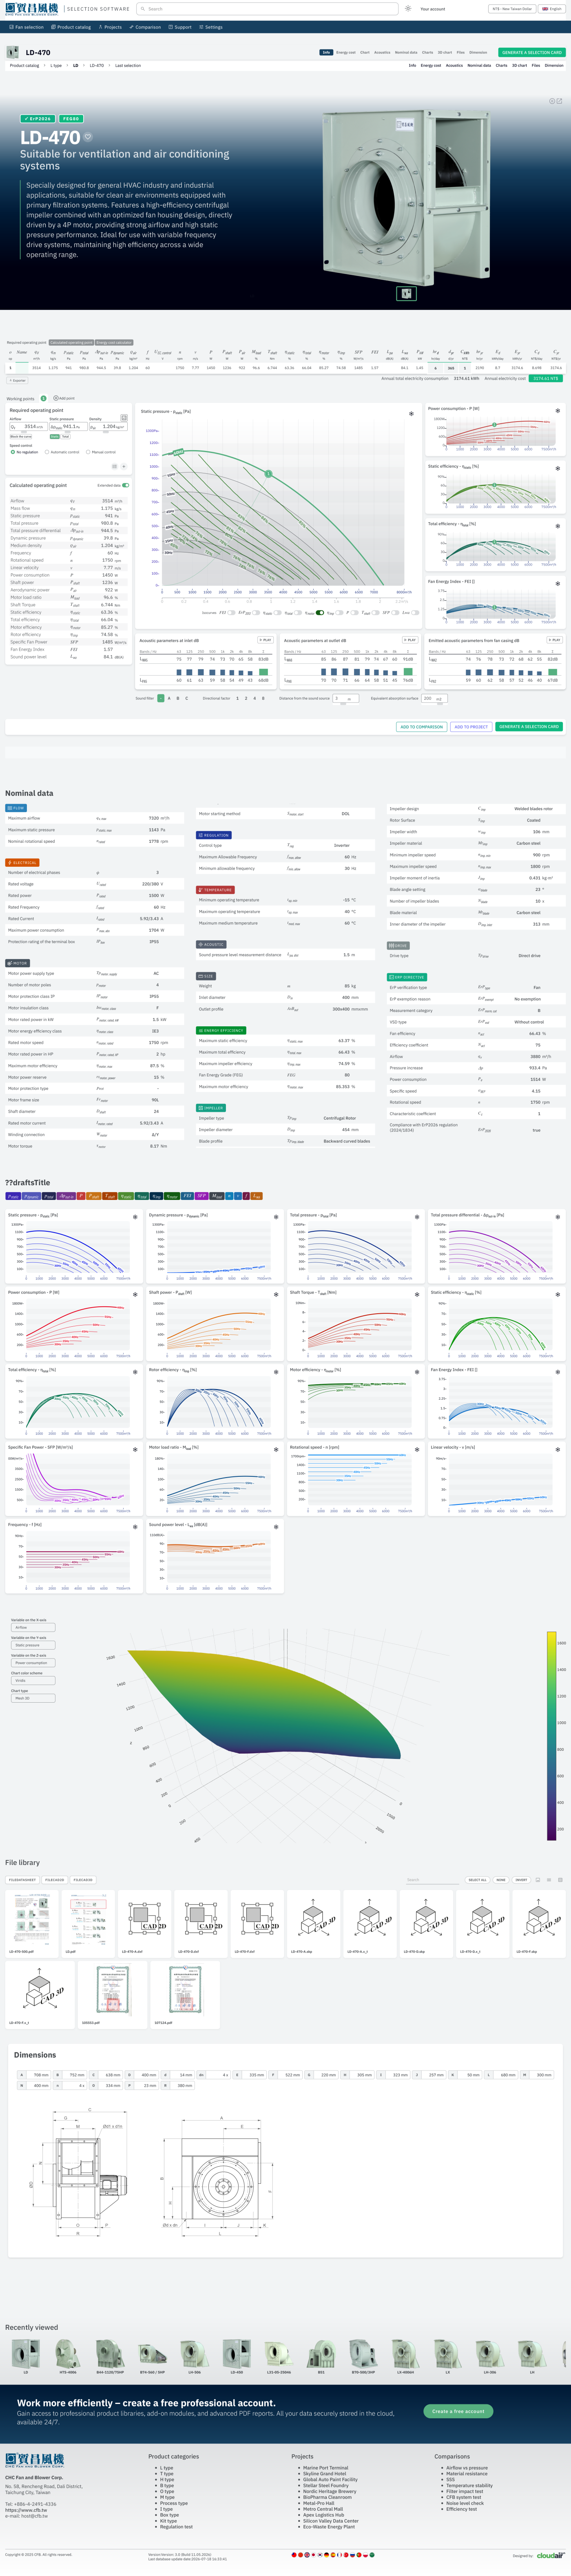Open settings gear on Static pressure chart

point(411,413)
